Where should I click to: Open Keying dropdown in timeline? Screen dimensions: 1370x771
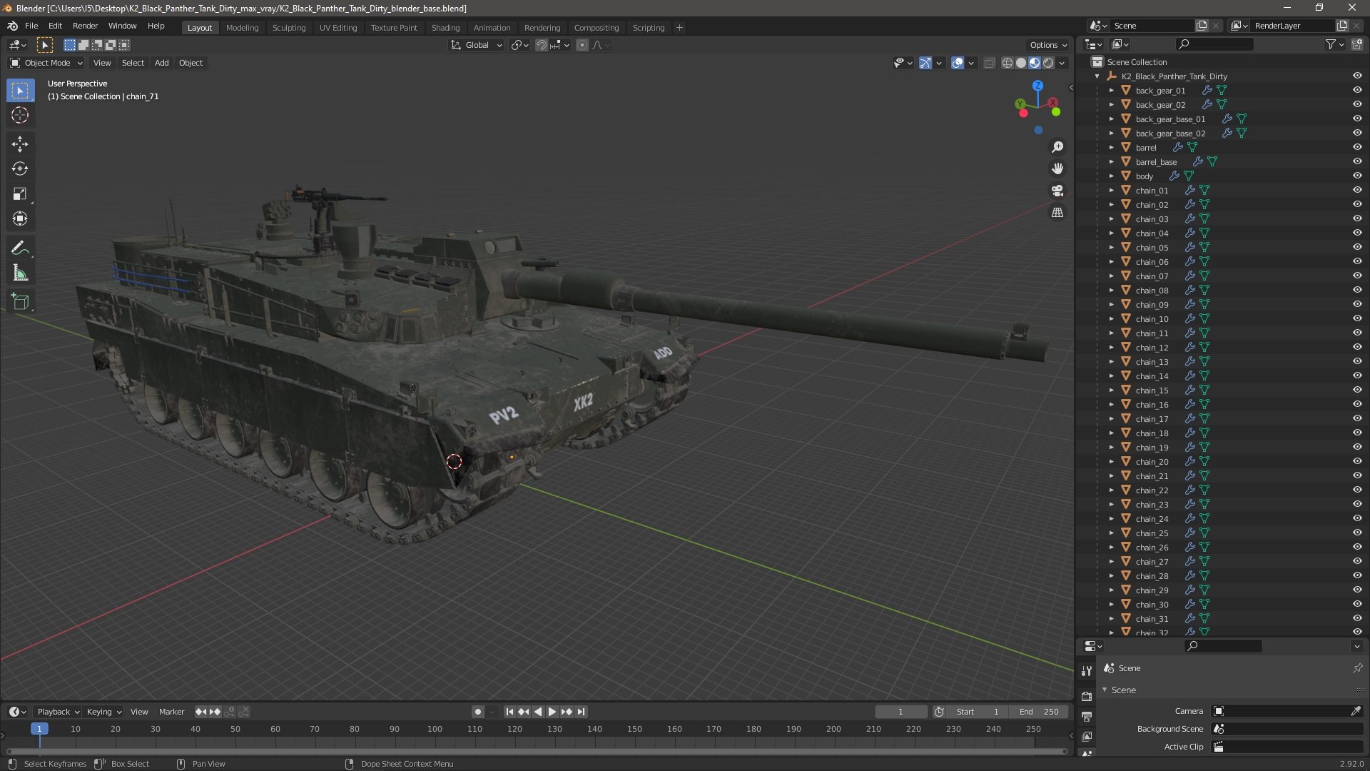pyautogui.click(x=103, y=712)
